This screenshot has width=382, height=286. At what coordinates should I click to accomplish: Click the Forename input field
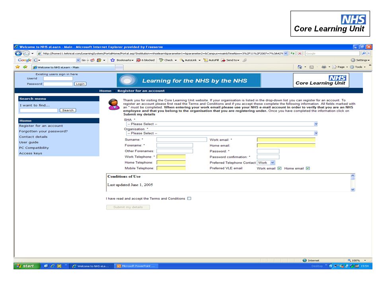175,145
